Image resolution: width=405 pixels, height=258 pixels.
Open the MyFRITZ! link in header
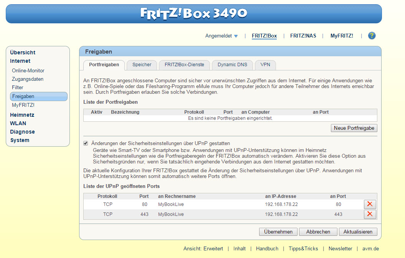tap(342, 36)
